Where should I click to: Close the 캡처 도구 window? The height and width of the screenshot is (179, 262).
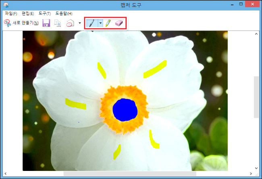click(x=252, y=4)
